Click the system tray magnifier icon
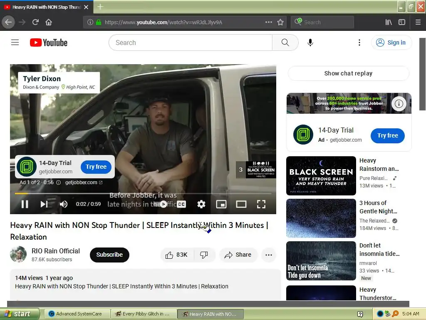 click(x=395, y=314)
